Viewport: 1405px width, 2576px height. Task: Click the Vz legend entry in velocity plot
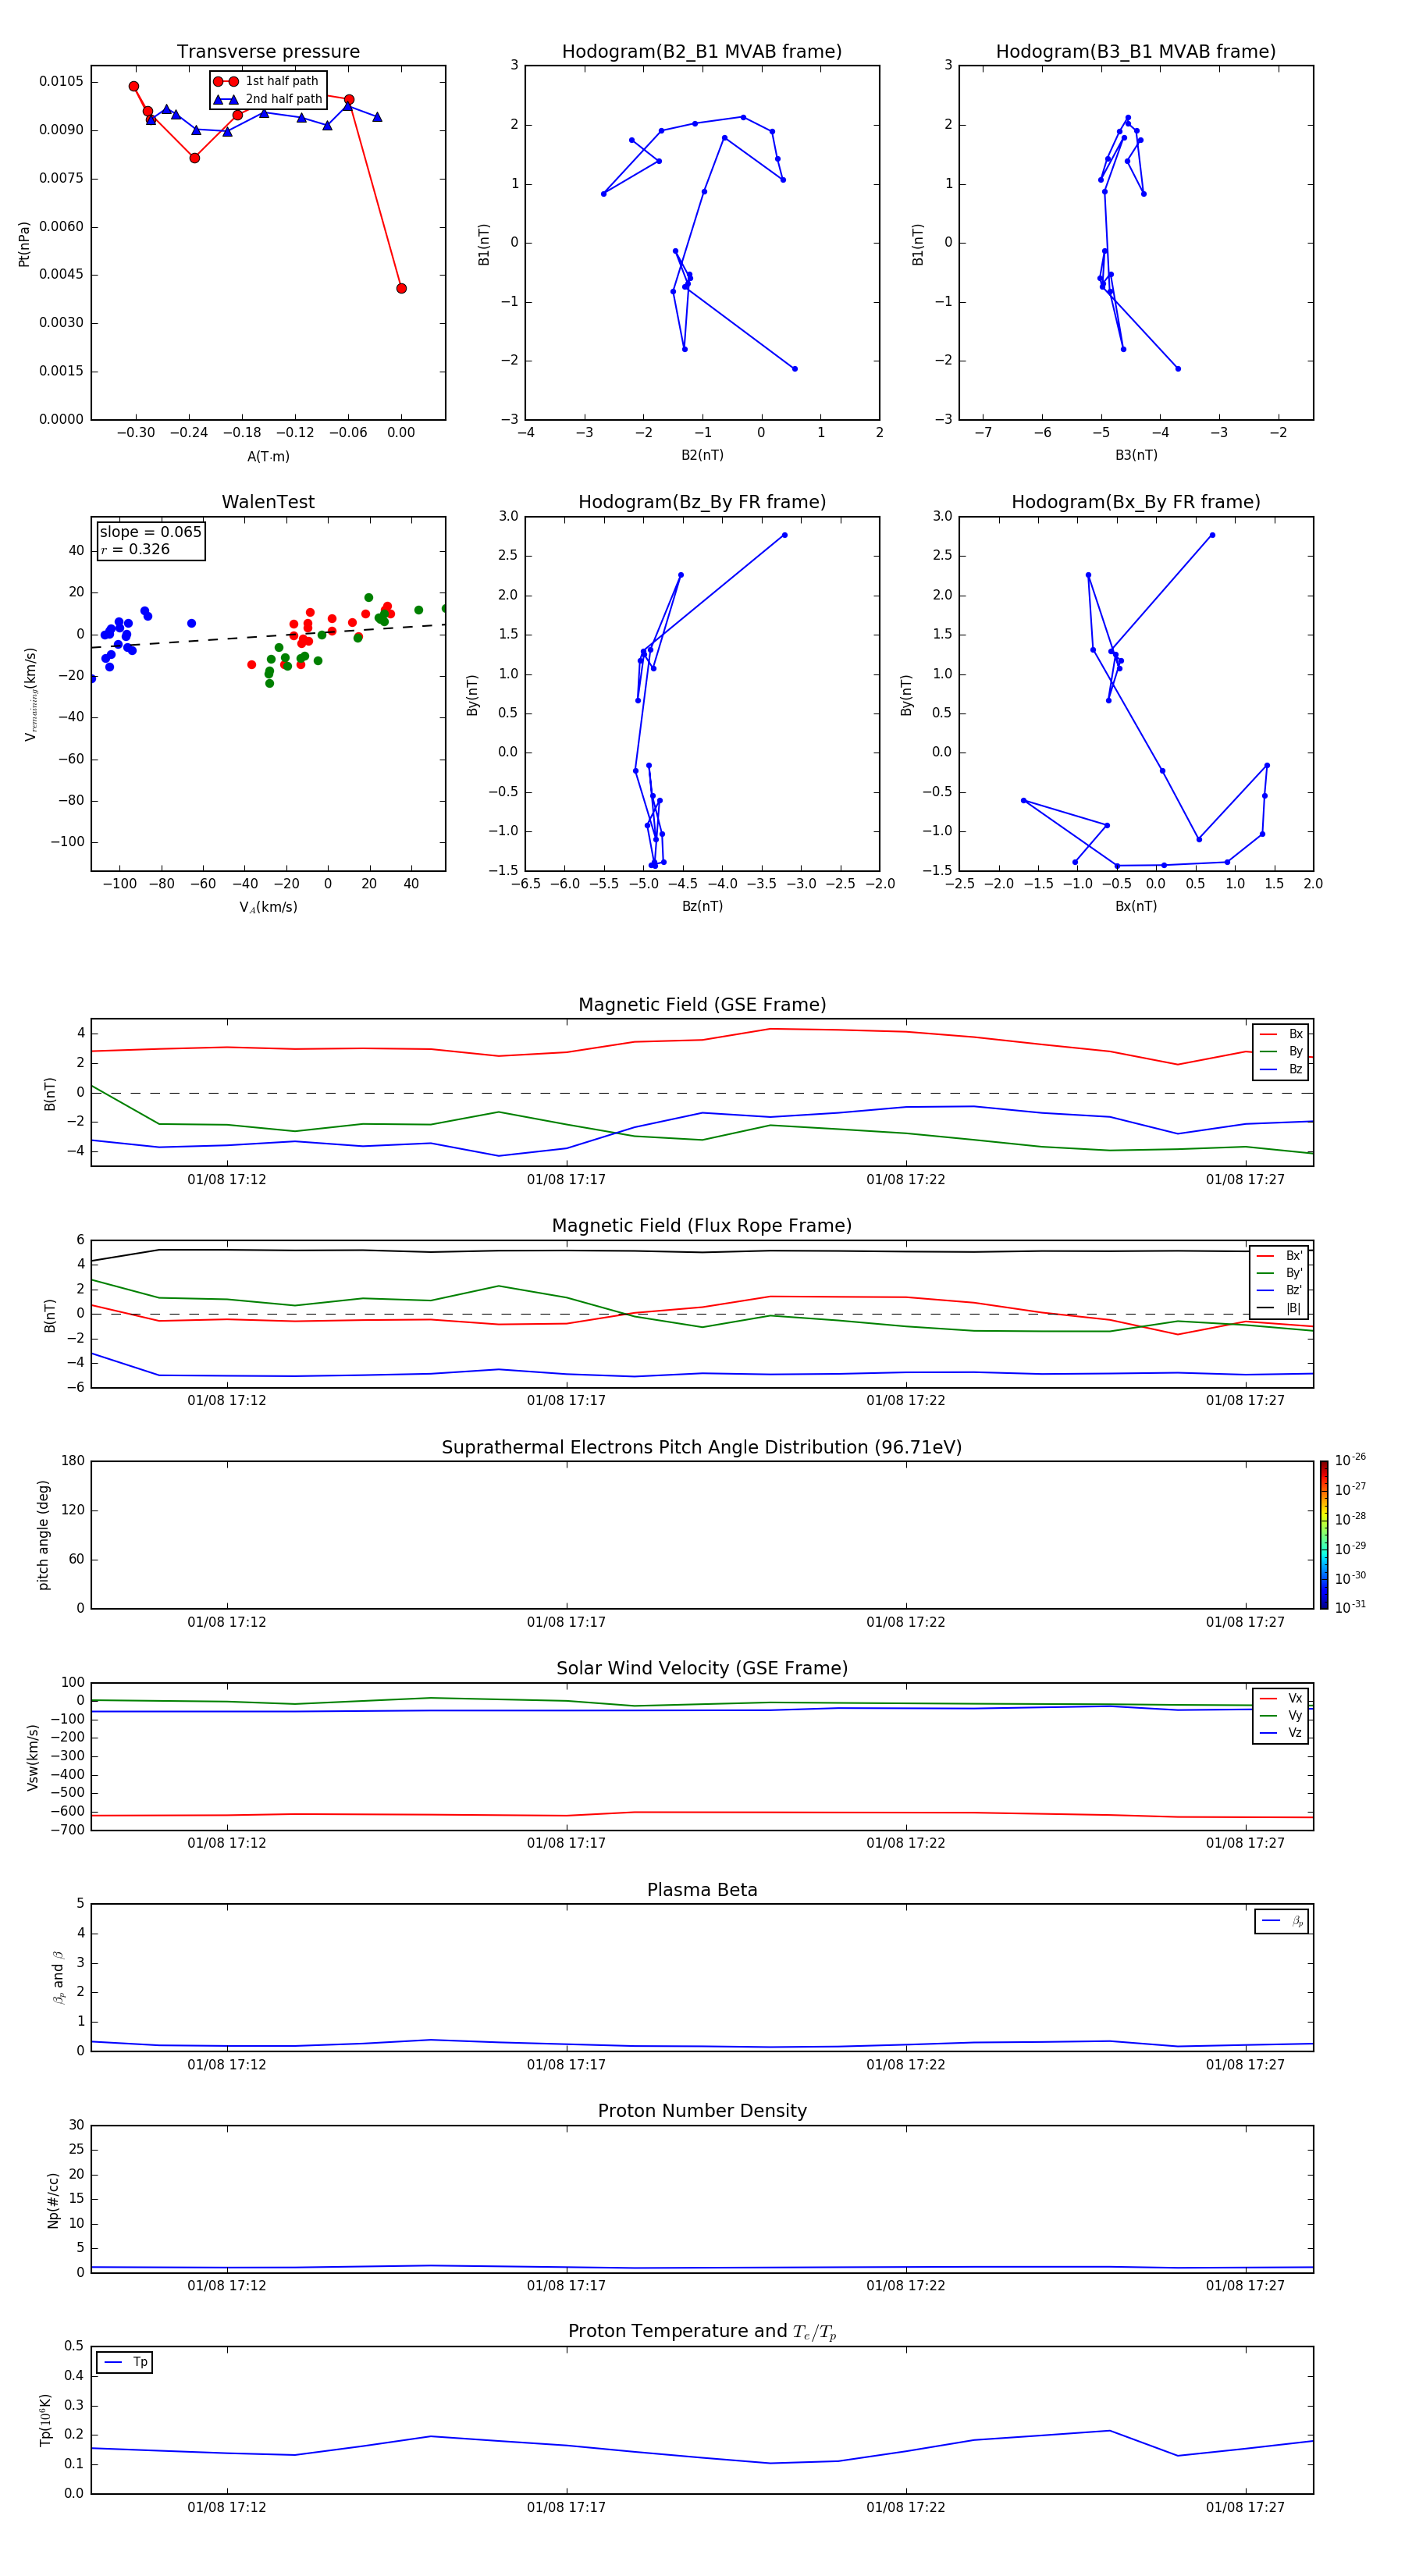click(1281, 1733)
